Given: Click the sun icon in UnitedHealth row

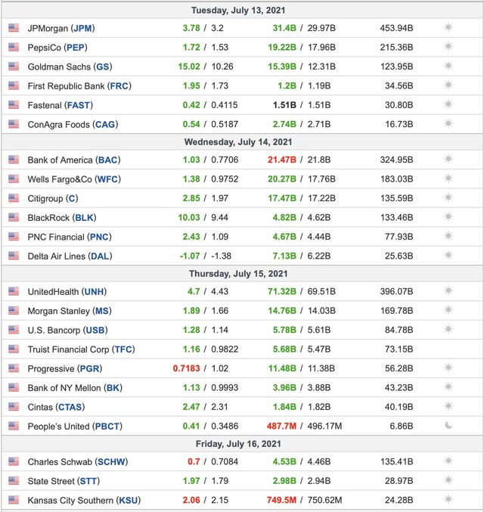Looking at the screenshot, I should point(448,291).
